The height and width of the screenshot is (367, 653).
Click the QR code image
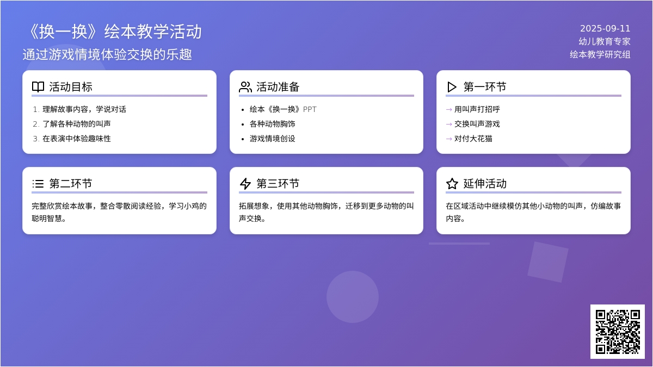[x=618, y=332]
